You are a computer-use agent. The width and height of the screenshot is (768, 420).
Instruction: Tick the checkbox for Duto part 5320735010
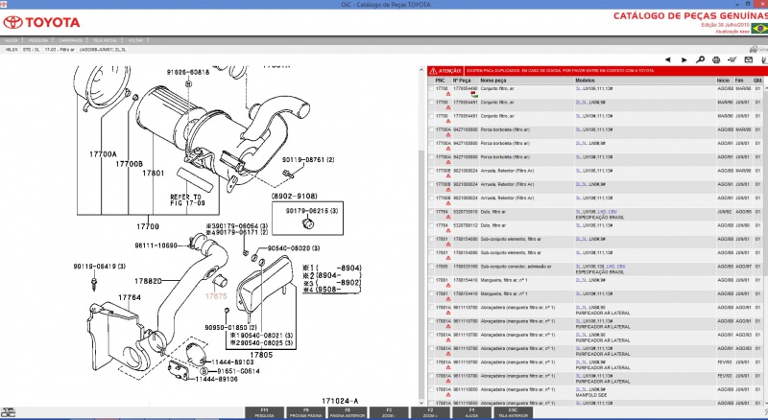coord(431,213)
